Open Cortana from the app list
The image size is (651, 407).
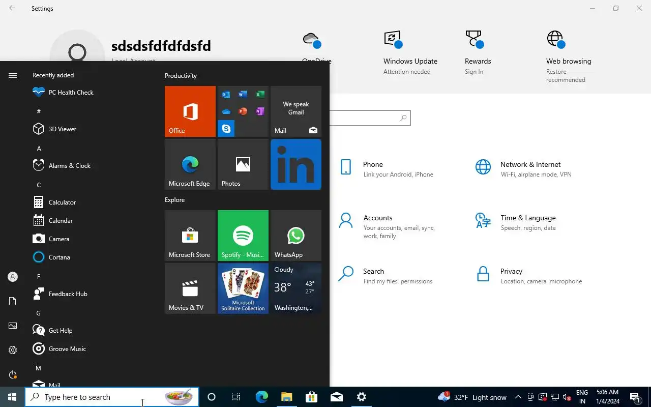(x=90, y=257)
